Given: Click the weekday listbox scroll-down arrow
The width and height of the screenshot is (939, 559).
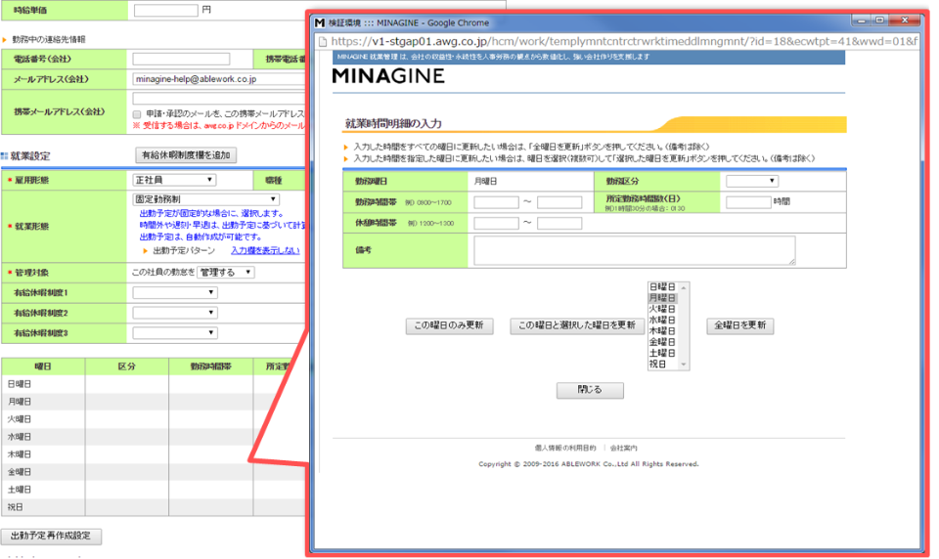Looking at the screenshot, I should [x=684, y=365].
